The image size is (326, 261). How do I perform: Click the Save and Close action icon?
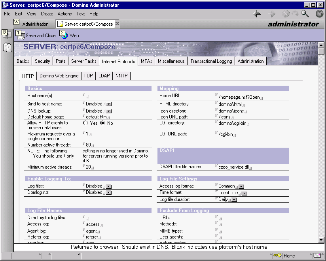point(21,35)
